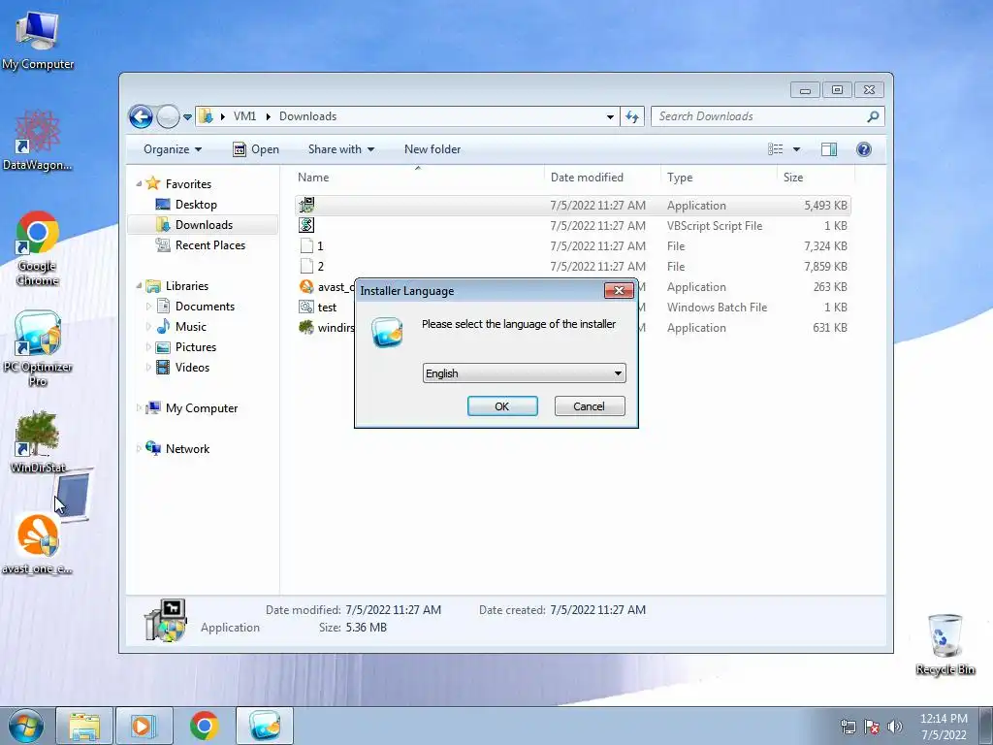This screenshot has height=745, width=993.
Task: Click the Show desktop button
Action: point(986,726)
